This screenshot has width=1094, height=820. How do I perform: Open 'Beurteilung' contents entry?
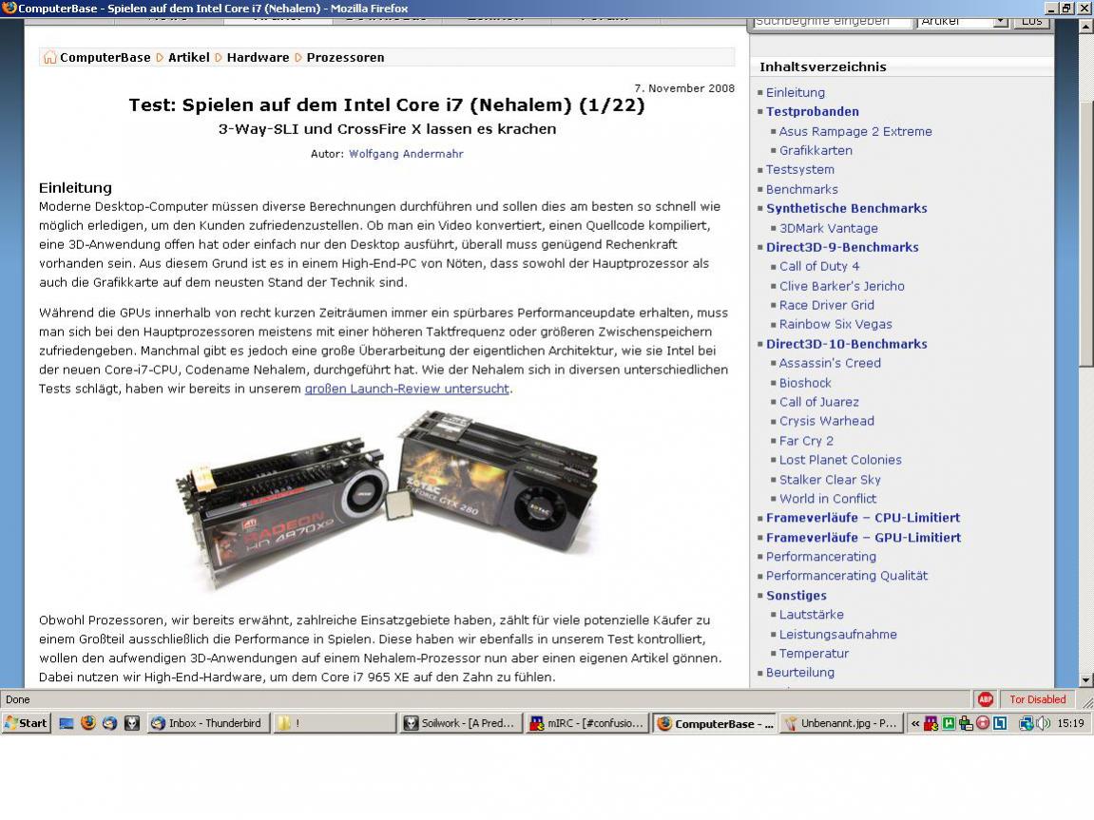coord(799,672)
